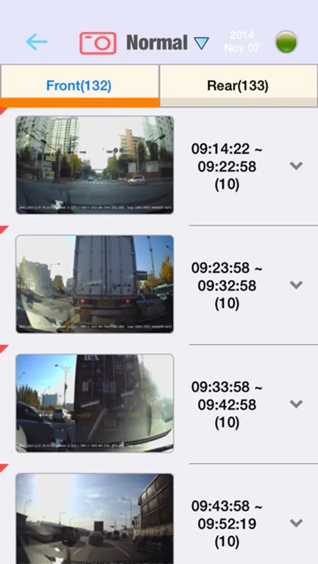Open the intersection video thumbnail
Viewport: 318px width, 564px height.
95,165
